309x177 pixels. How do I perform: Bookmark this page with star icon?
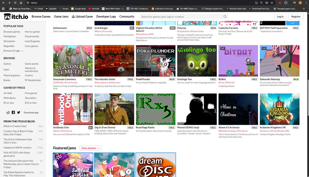click(x=272, y=3)
